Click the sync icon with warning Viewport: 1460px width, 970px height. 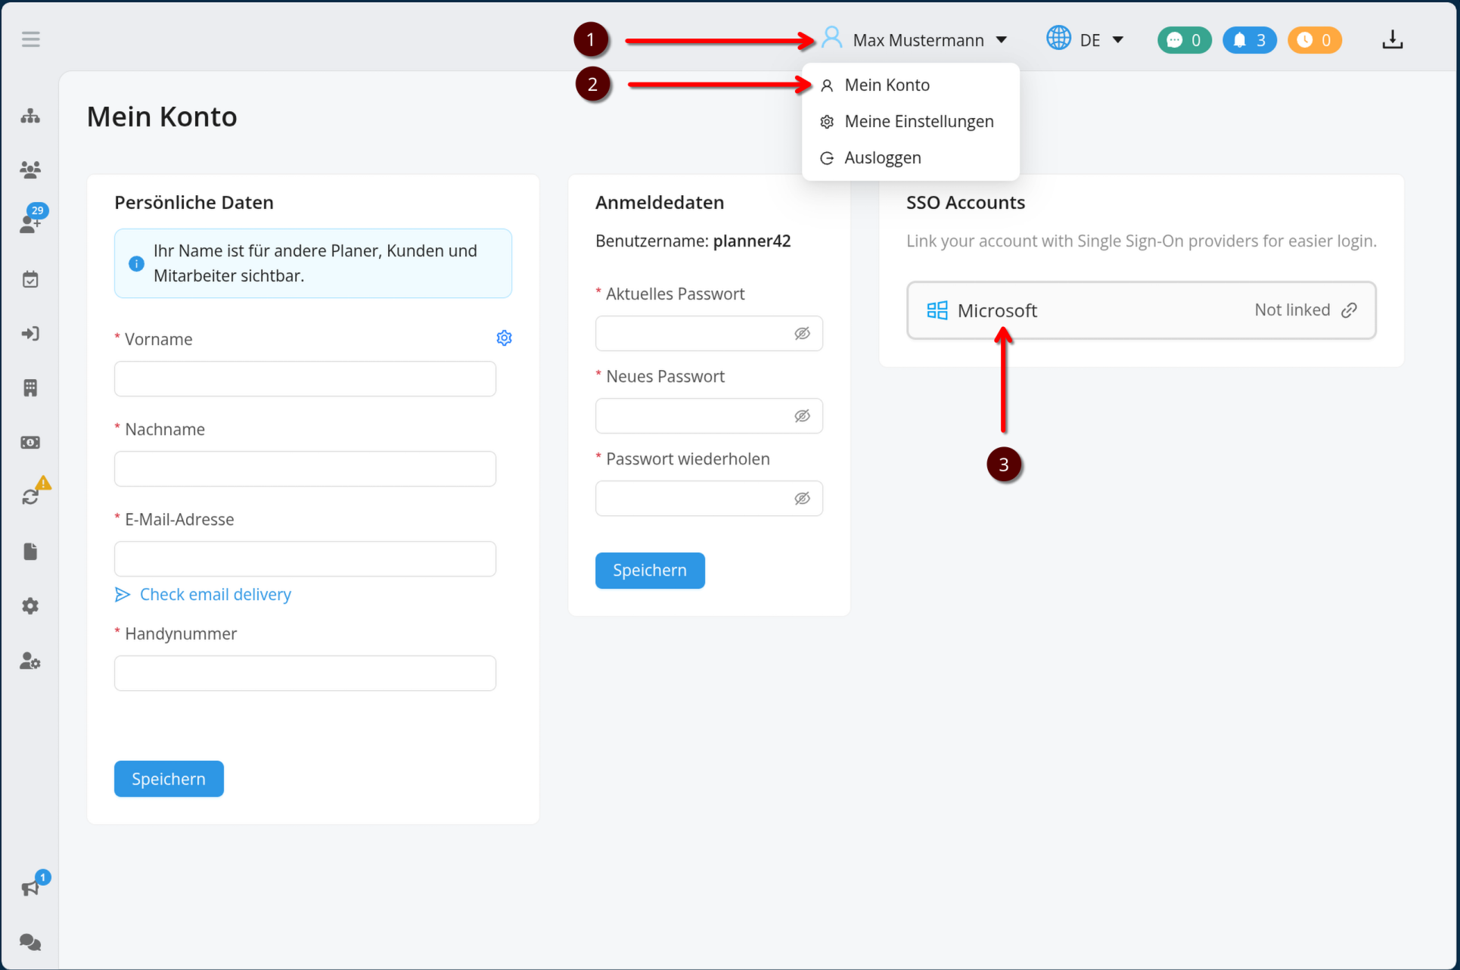tap(30, 496)
